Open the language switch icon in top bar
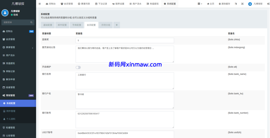 [x=236, y=4]
